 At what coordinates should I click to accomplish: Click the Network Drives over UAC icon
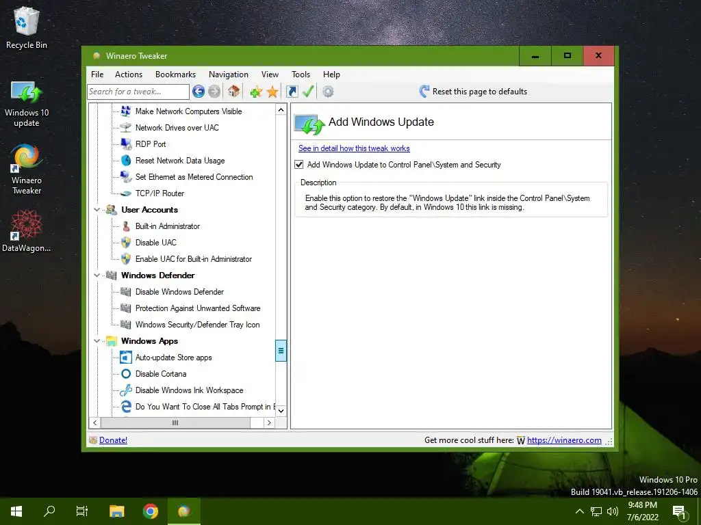[126, 128]
